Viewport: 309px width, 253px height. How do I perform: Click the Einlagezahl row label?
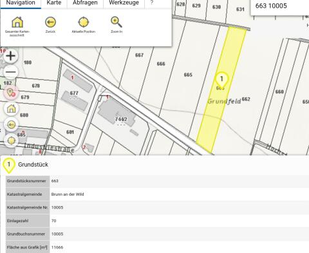[17, 221]
